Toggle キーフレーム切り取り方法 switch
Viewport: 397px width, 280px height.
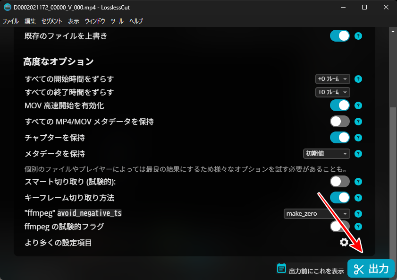click(339, 198)
